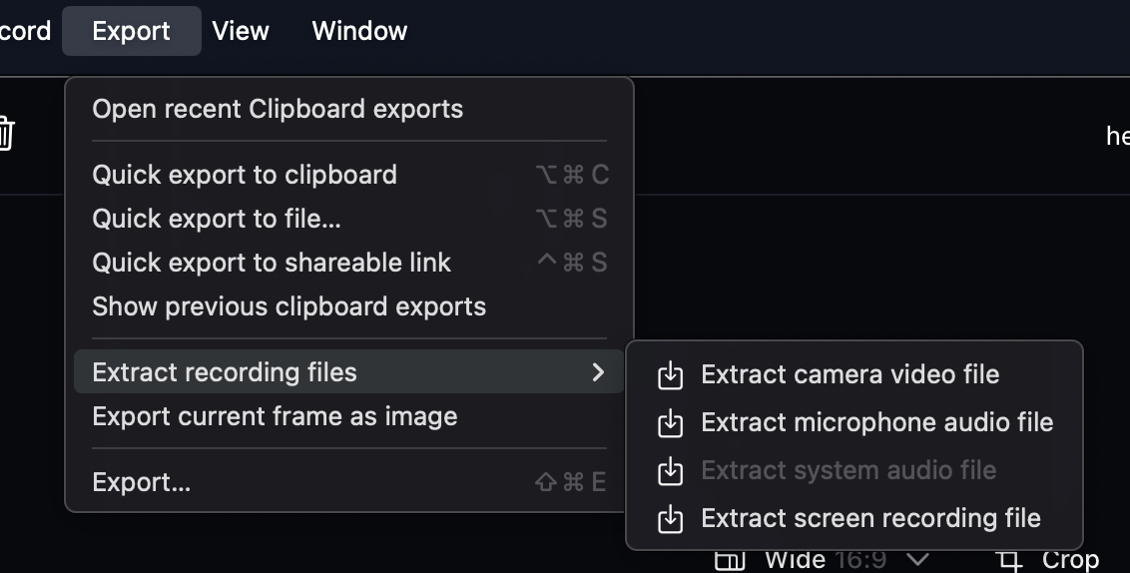Open the View menu
This screenshot has height=573, width=1130.
pyautogui.click(x=241, y=31)
